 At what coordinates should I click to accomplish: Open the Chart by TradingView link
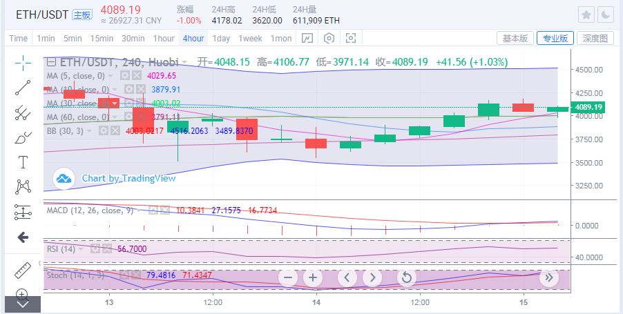pyautogui.click(x=128, y=178)
